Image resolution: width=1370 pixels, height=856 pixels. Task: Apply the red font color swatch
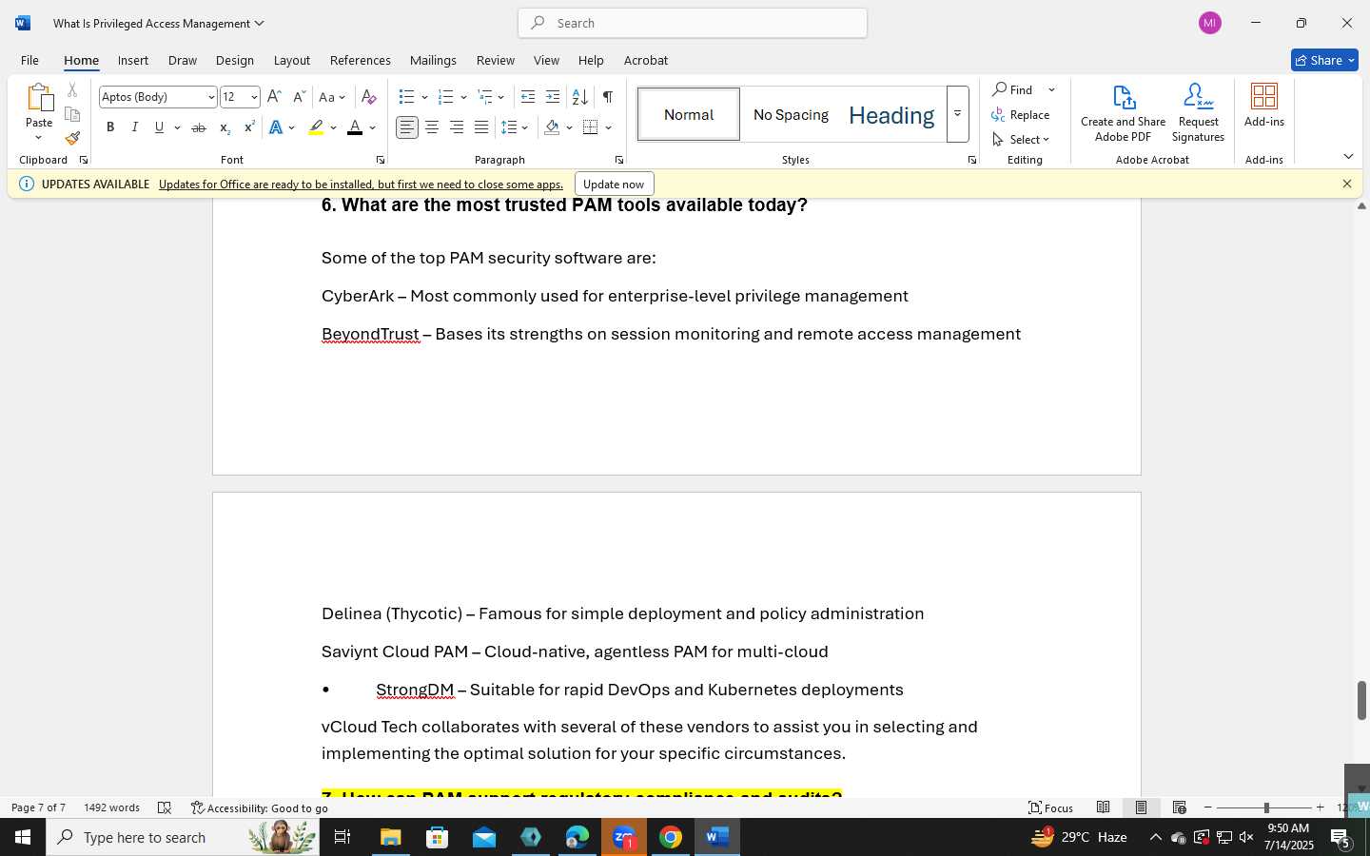[x=355, y=127]
